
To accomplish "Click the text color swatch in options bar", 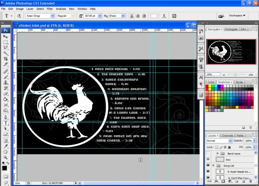I will point(154,16).
